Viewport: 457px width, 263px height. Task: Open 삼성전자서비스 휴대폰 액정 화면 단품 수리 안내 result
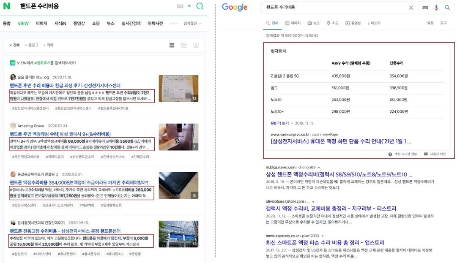(341, 141)
